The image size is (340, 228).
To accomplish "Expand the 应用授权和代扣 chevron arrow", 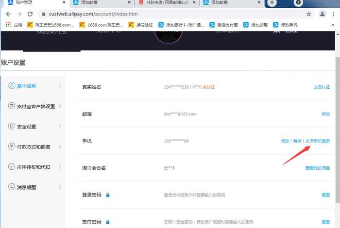I will pyautogui.click(x=60, y=167).
